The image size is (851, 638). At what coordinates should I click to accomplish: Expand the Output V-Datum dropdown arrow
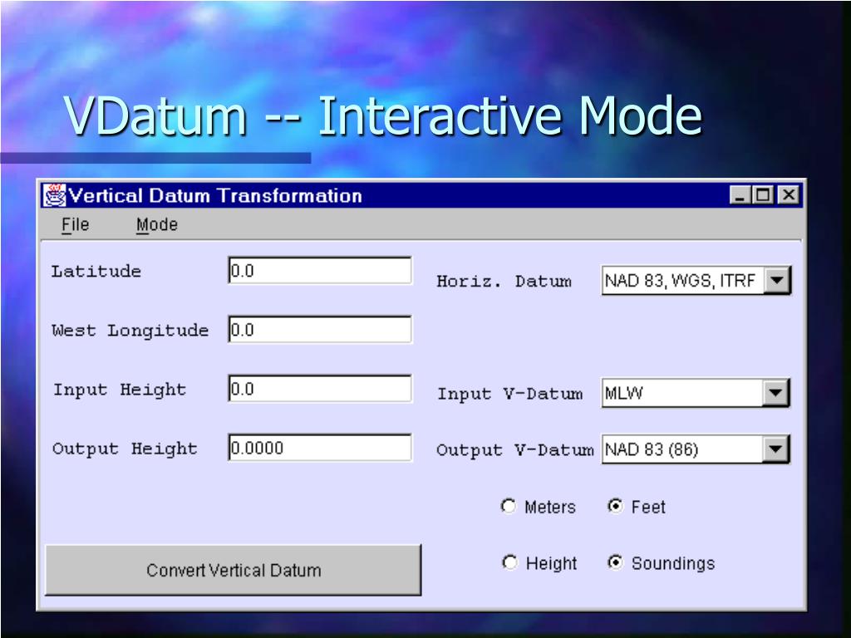coord(775,449)
